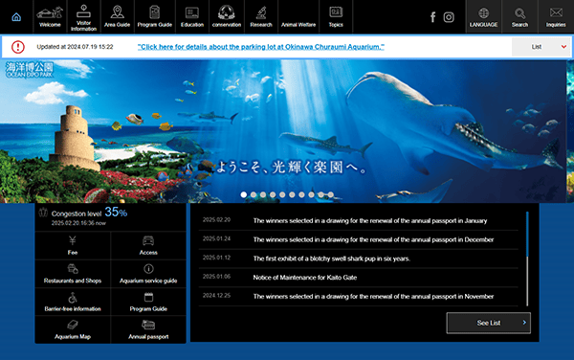Select the third carousel slide dot
The width and height of the screenshot is (574, 360).
point(263,194)
